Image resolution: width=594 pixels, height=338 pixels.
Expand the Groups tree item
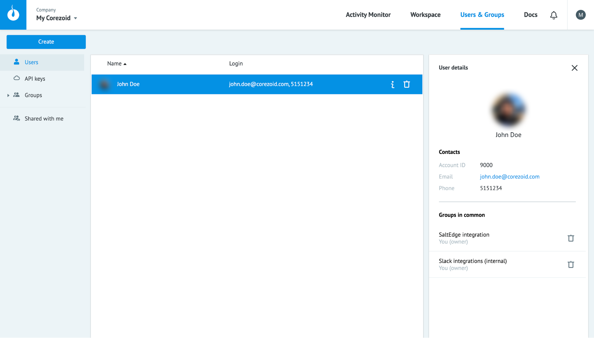[8, 95]
